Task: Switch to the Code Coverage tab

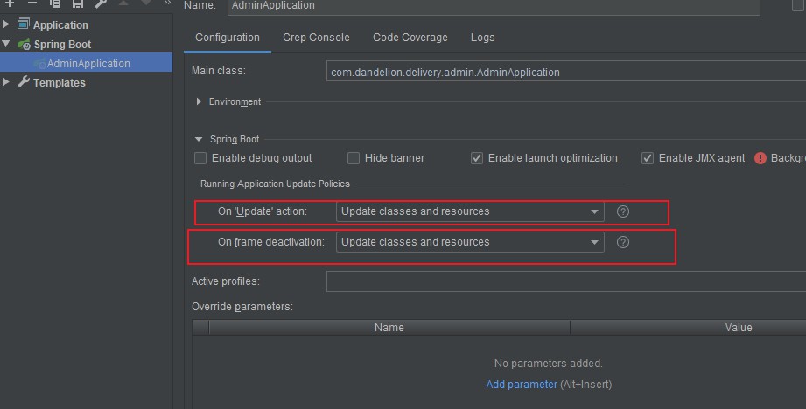Action: point(410,38)
